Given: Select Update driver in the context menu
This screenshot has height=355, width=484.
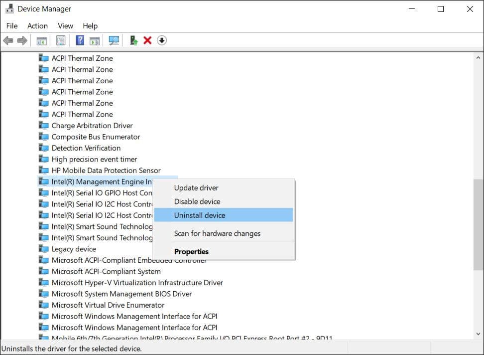Looking at the screenshot, I should [196, 188].
